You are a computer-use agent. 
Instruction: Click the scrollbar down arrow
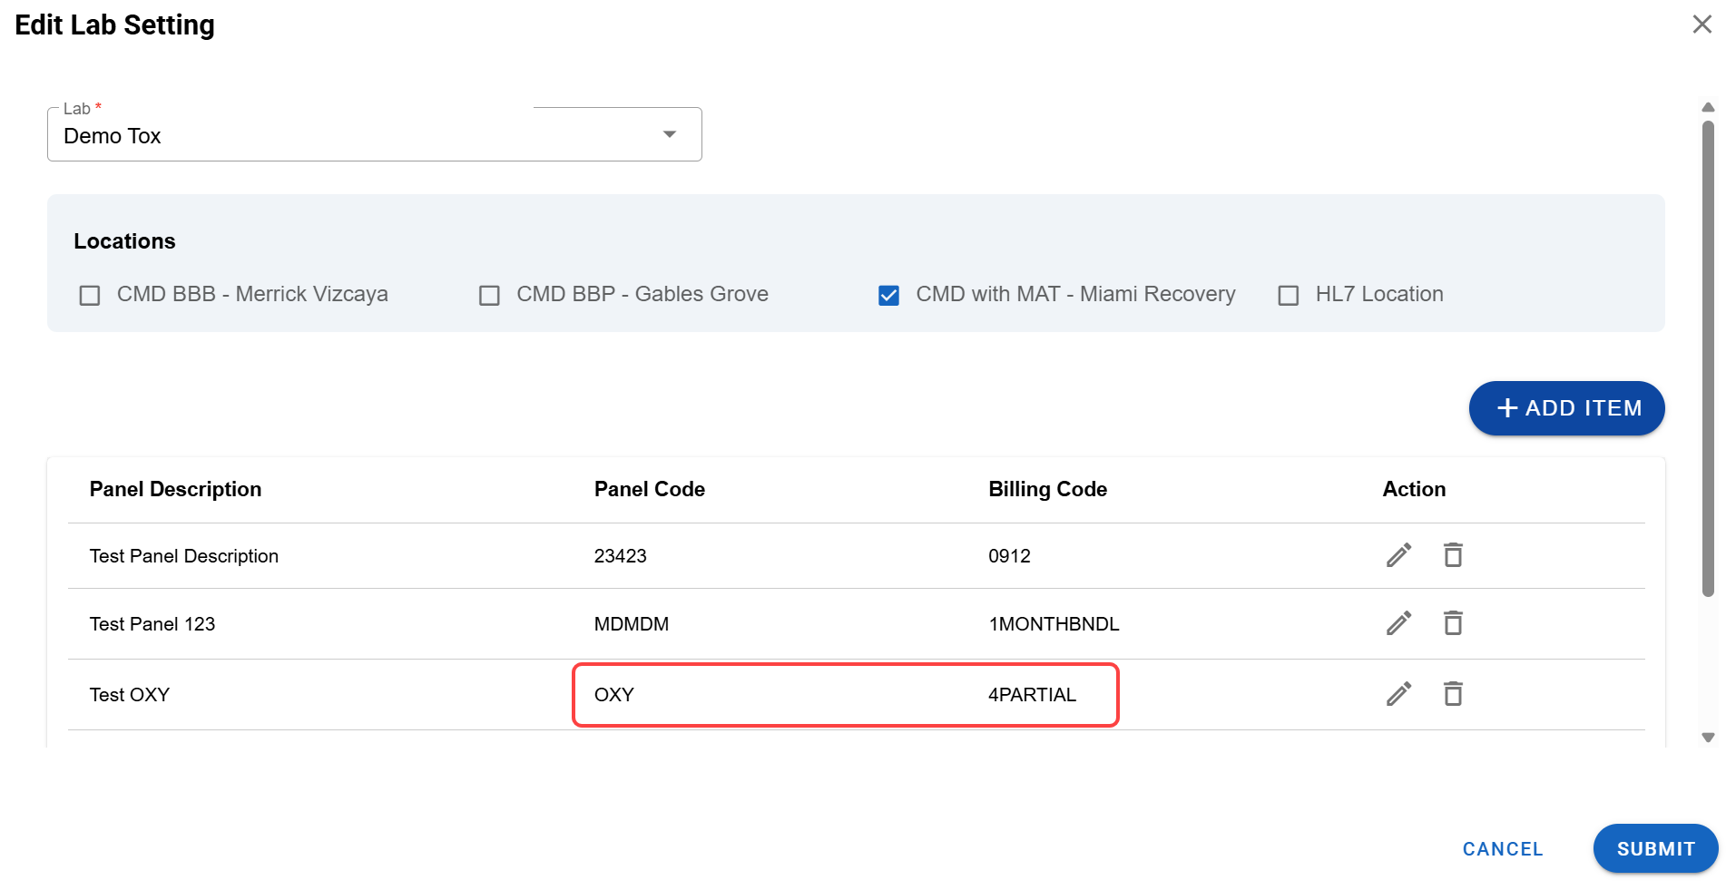click(x=1704, y=738)
